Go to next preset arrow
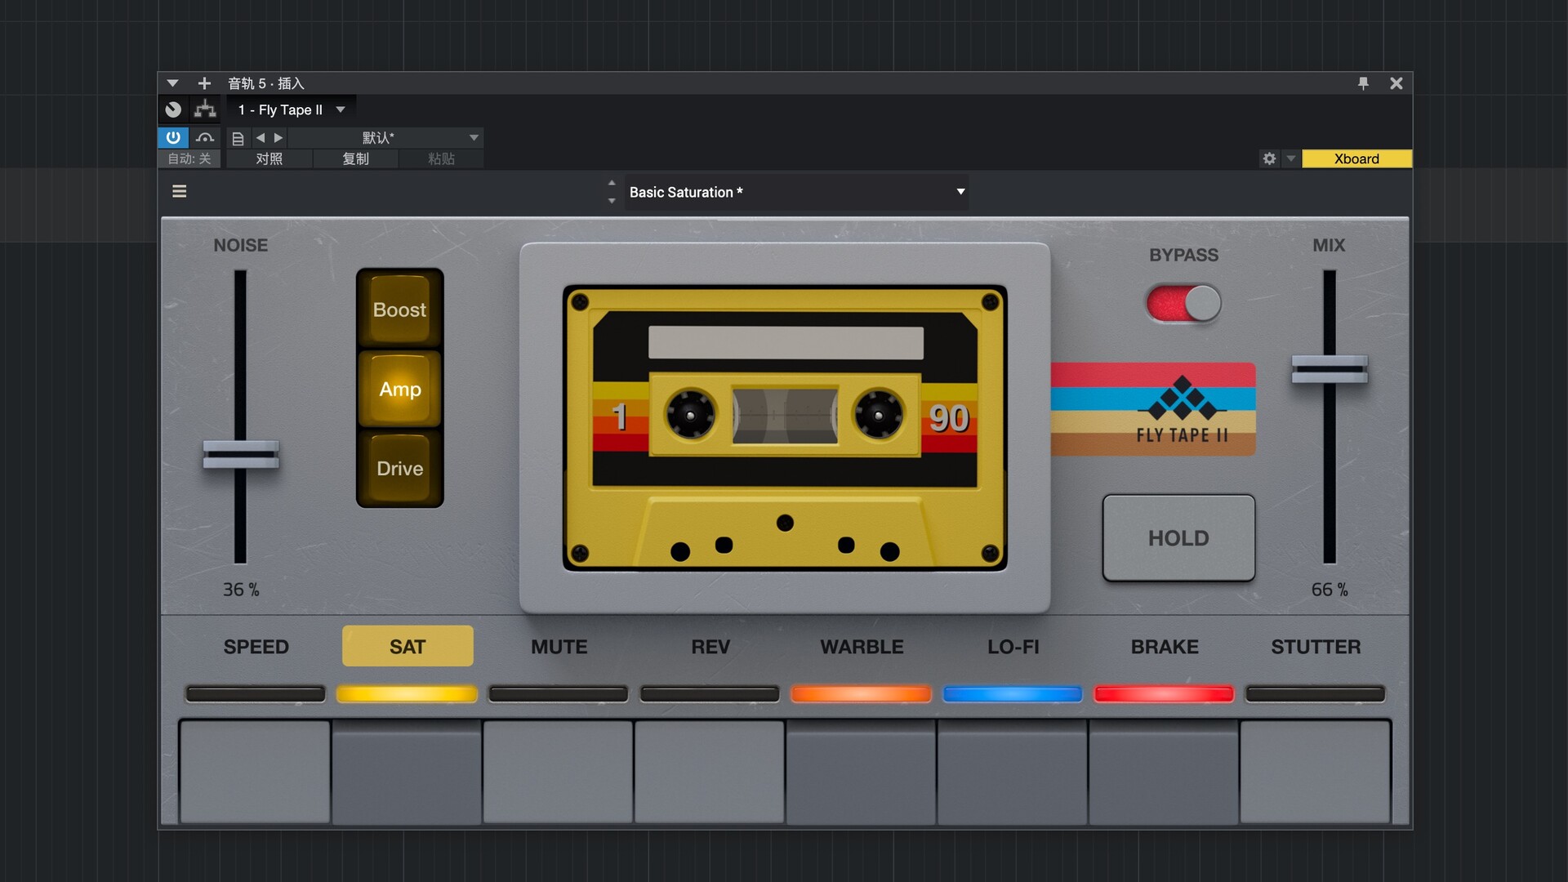1568x882 pixels. click(x=278, y=138)
